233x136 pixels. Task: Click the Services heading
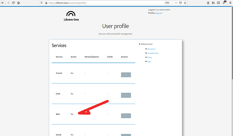click(x=59, y=45)
